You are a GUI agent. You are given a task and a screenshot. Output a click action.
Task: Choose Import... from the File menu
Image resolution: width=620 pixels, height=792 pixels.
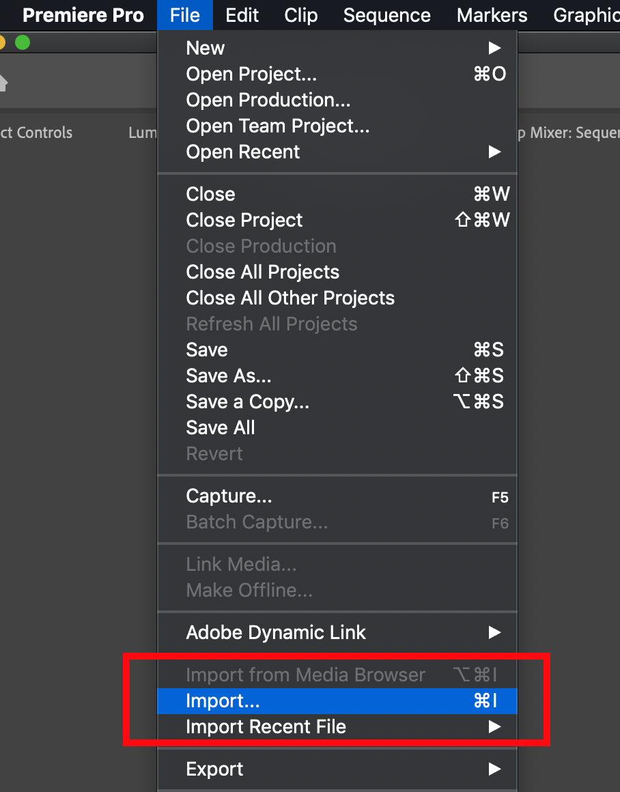pyautogui.click(x=337, y=701)
